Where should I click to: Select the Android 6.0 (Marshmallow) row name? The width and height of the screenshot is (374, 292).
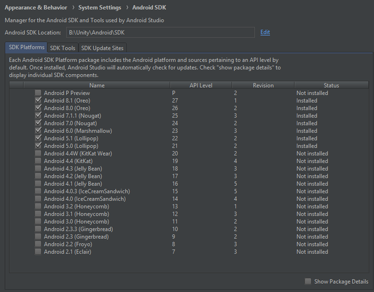pyautogui.click(x=78, y=131)
